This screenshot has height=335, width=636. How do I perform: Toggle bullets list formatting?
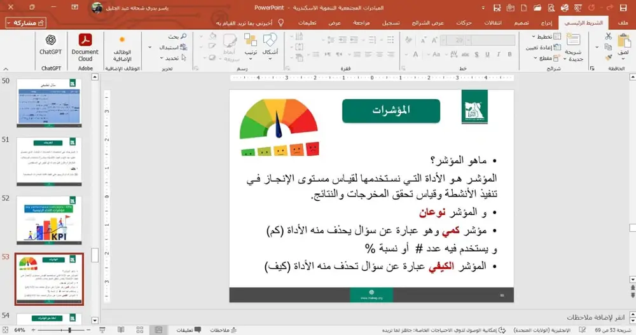coord(391,40)
